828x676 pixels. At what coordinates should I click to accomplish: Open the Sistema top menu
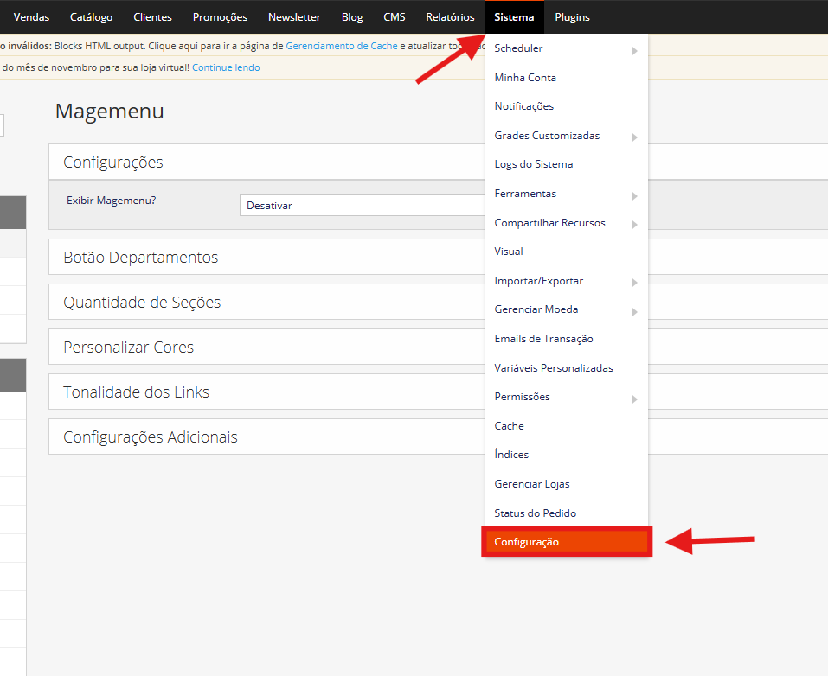(x=514, y=17)
